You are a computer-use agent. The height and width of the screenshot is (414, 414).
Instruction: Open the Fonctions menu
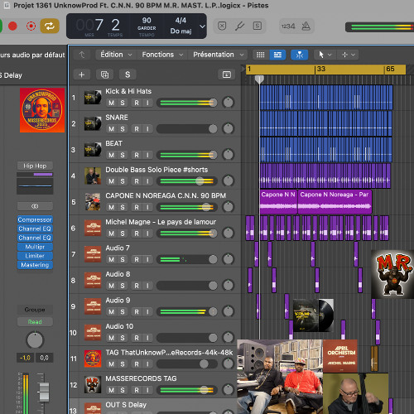click(162, 55)
